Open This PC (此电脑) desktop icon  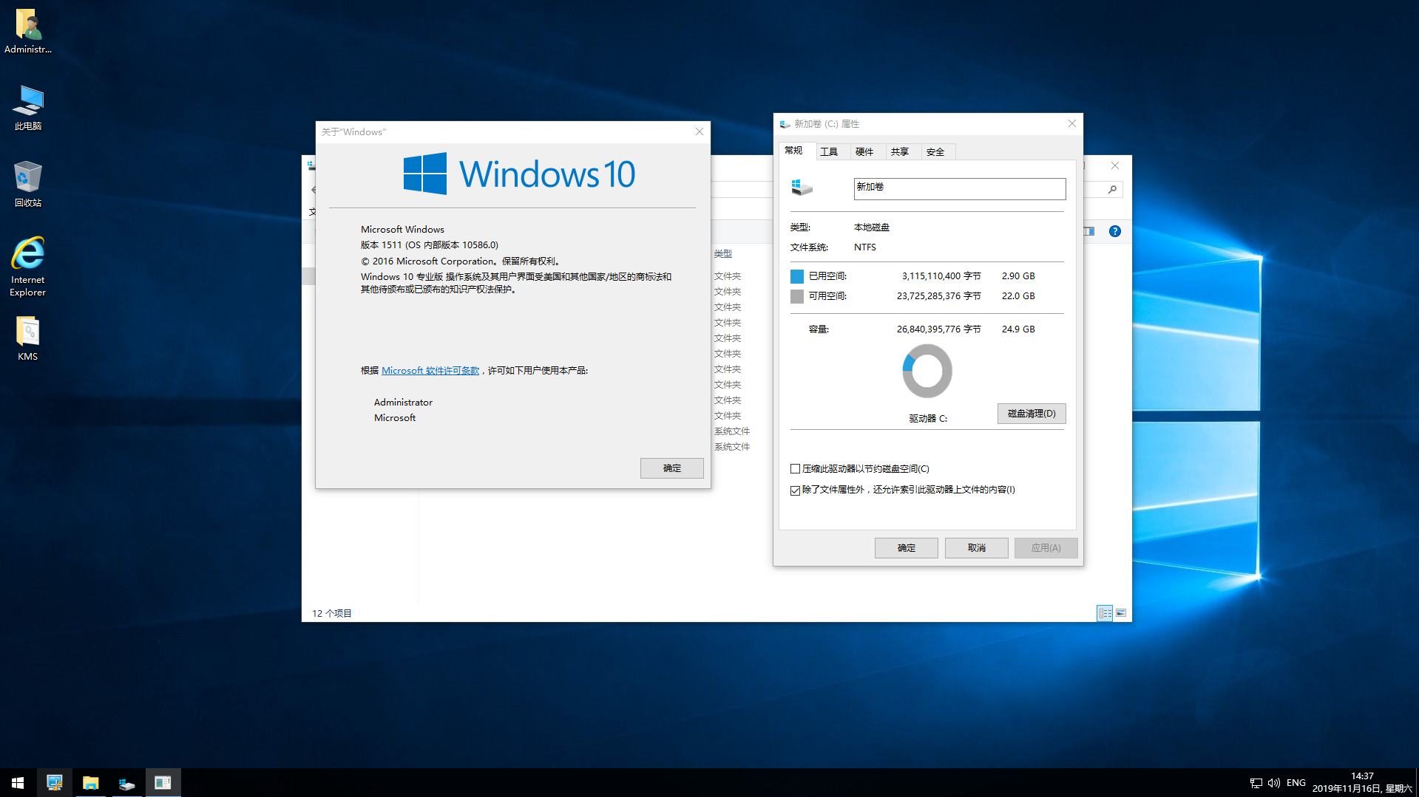coord(28,108)
